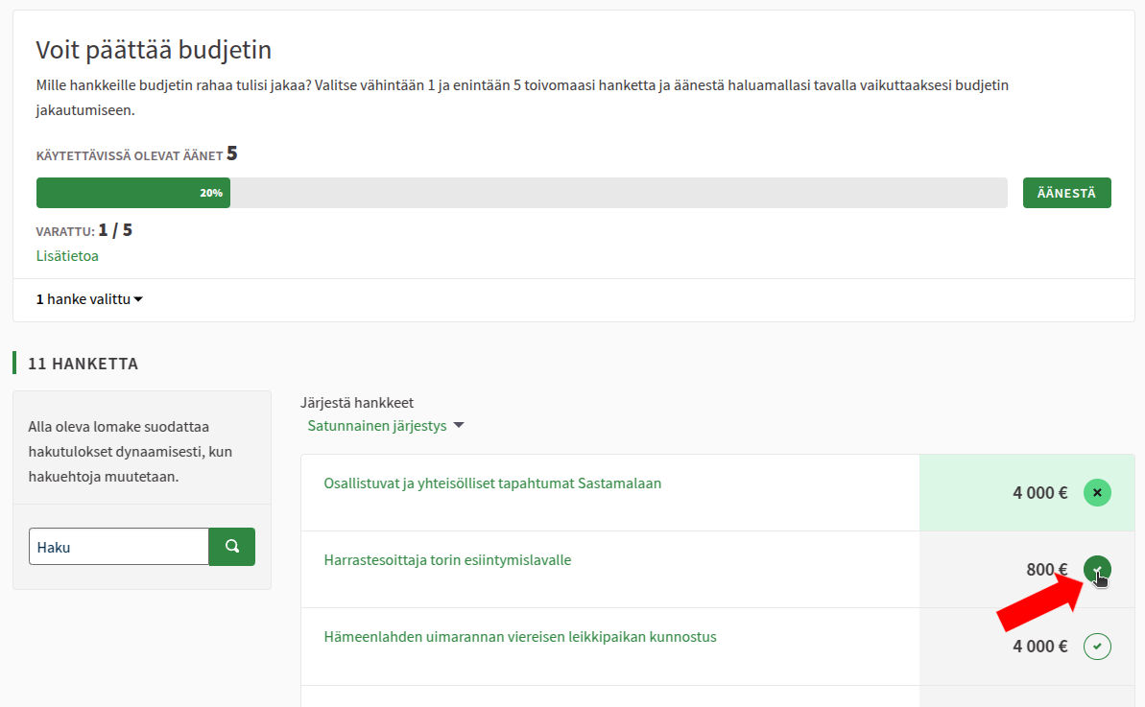
Task: Click the "Voit päättää budjetin" title
Action: pyautogui.click(x=154, y=50)
